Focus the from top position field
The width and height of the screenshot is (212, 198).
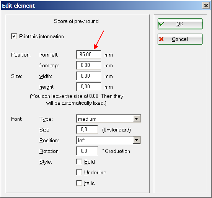pos(88,65)
